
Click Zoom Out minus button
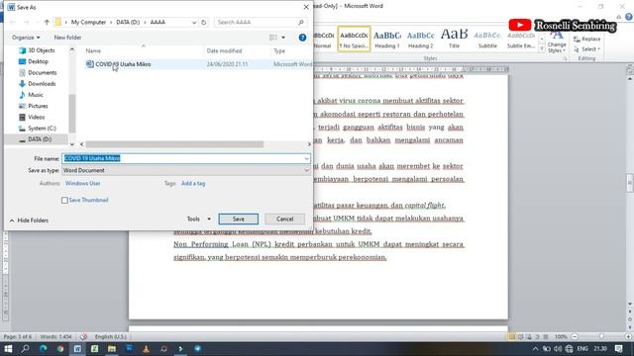[x=575, y=336]
